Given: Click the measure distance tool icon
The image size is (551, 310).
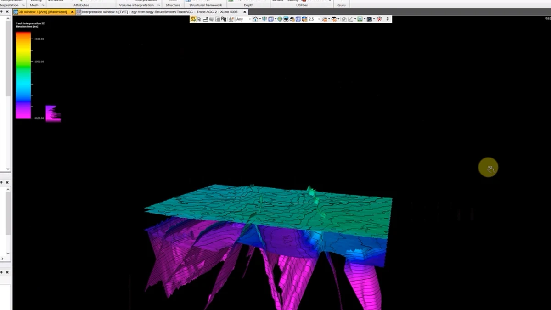Looking at the screenshot, I should click(x=205, y=19).
